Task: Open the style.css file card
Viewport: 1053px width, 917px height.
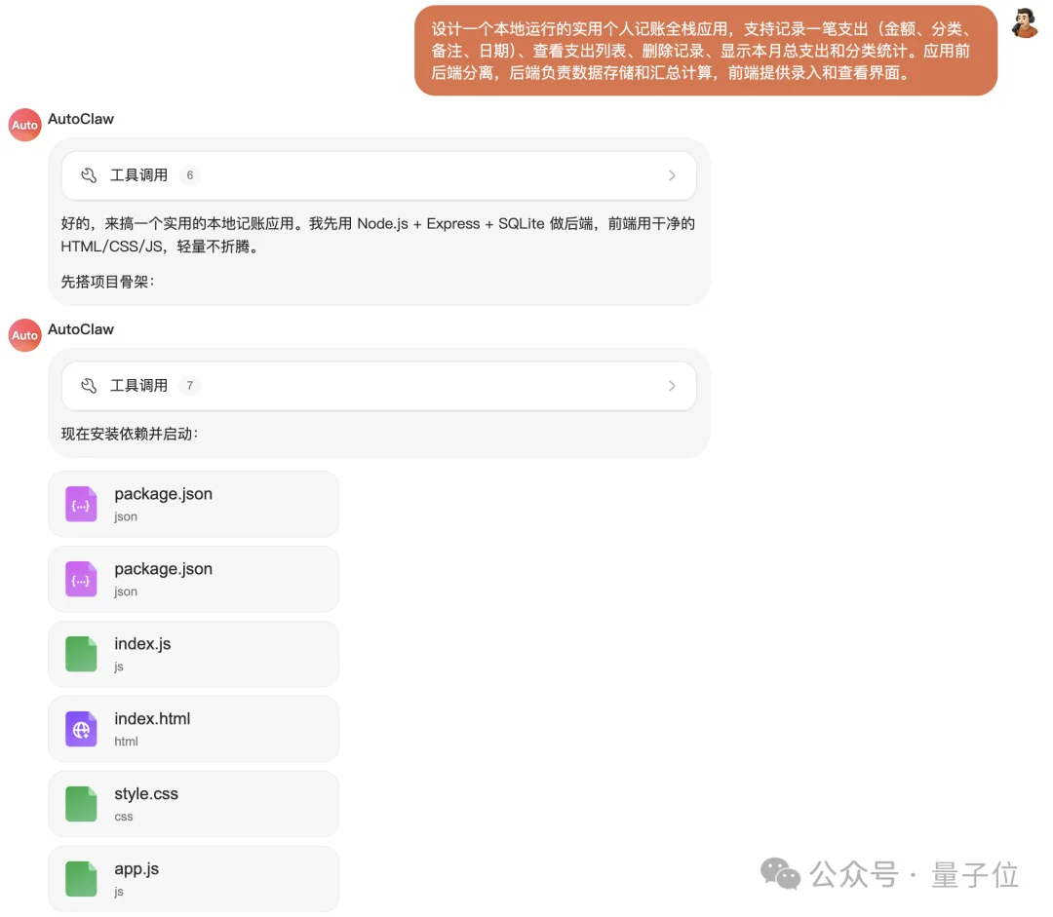Action: pyautogui.click(x=193, y=803)
